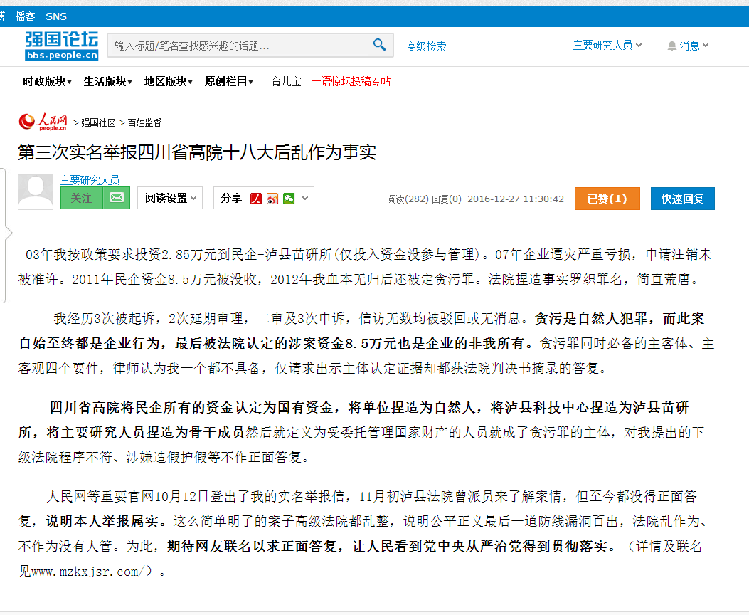
Task: Click the author's avatar picture
Action: [36, 192]
